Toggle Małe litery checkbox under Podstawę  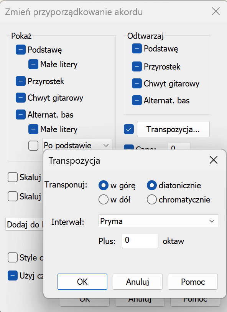click(x=33, y=64)
